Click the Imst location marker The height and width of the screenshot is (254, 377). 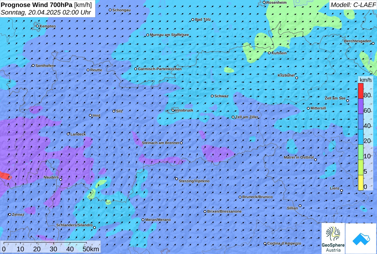(x=90, y=115)
